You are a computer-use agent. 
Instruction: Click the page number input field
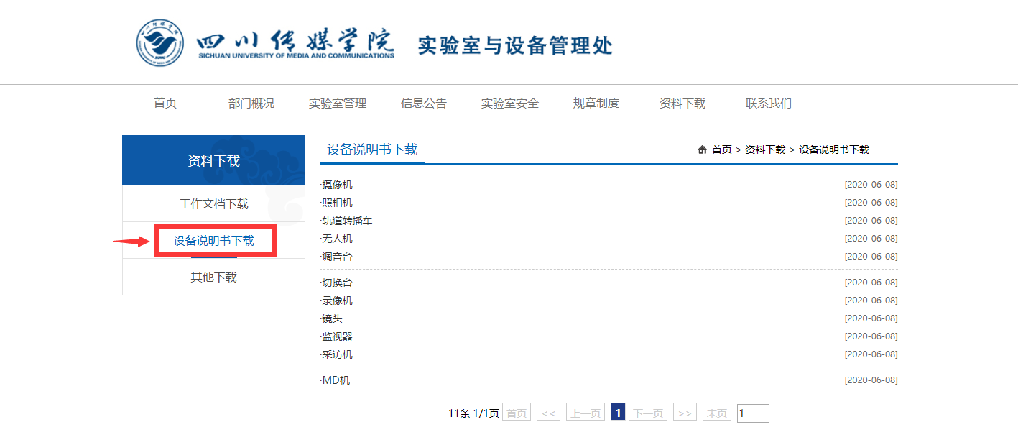tap(752, 413)
